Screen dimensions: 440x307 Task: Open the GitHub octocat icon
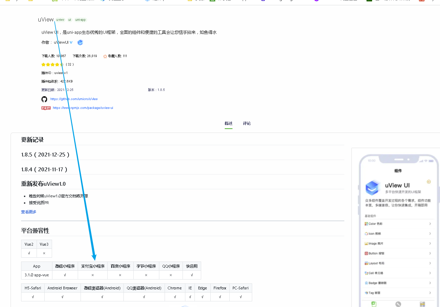tap(44, 99)
